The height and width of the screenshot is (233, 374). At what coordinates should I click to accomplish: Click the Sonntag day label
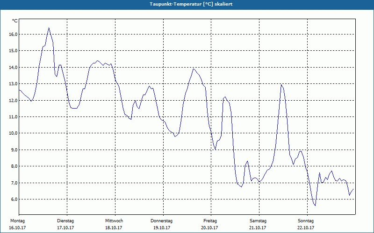click(306, 221)
